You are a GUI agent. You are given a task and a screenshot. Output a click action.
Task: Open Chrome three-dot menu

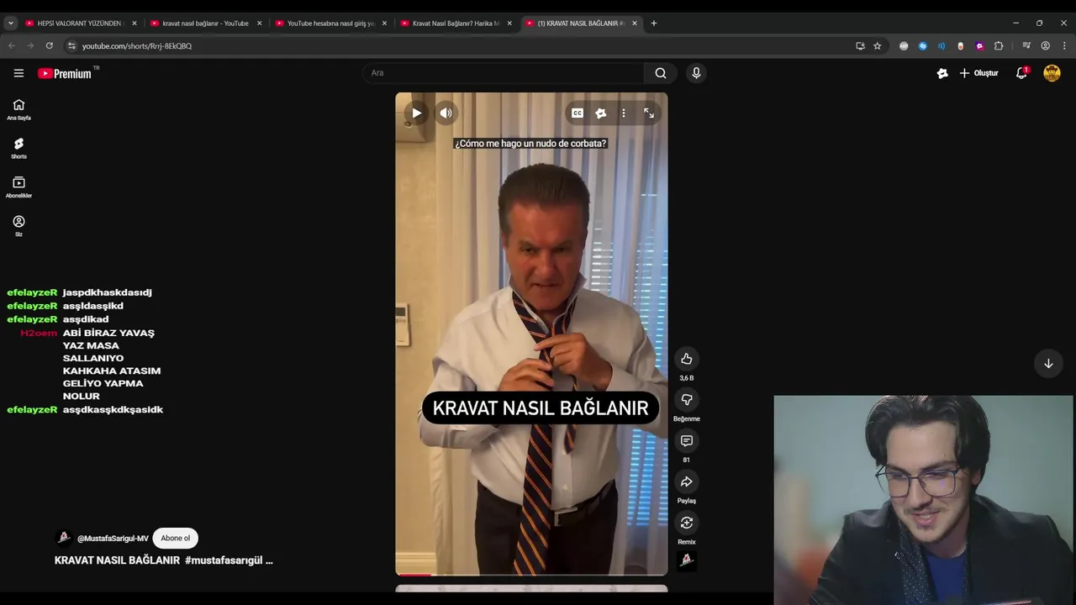pos(1063,46)
